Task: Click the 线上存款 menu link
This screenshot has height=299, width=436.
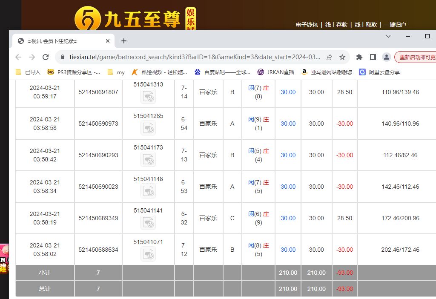Action: (x=336, y=25)
